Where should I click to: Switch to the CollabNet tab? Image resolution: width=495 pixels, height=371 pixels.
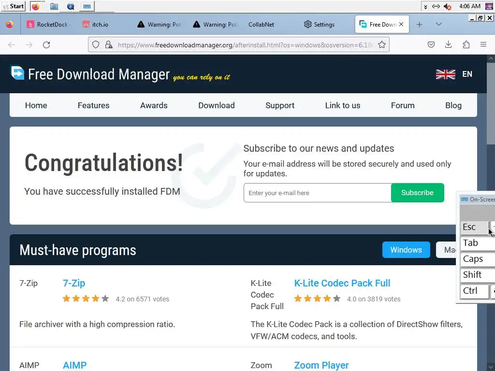(261, 24)
